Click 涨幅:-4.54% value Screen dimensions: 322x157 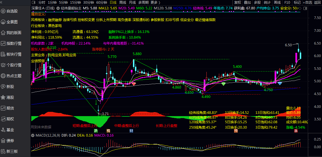(x=296, y=127)
